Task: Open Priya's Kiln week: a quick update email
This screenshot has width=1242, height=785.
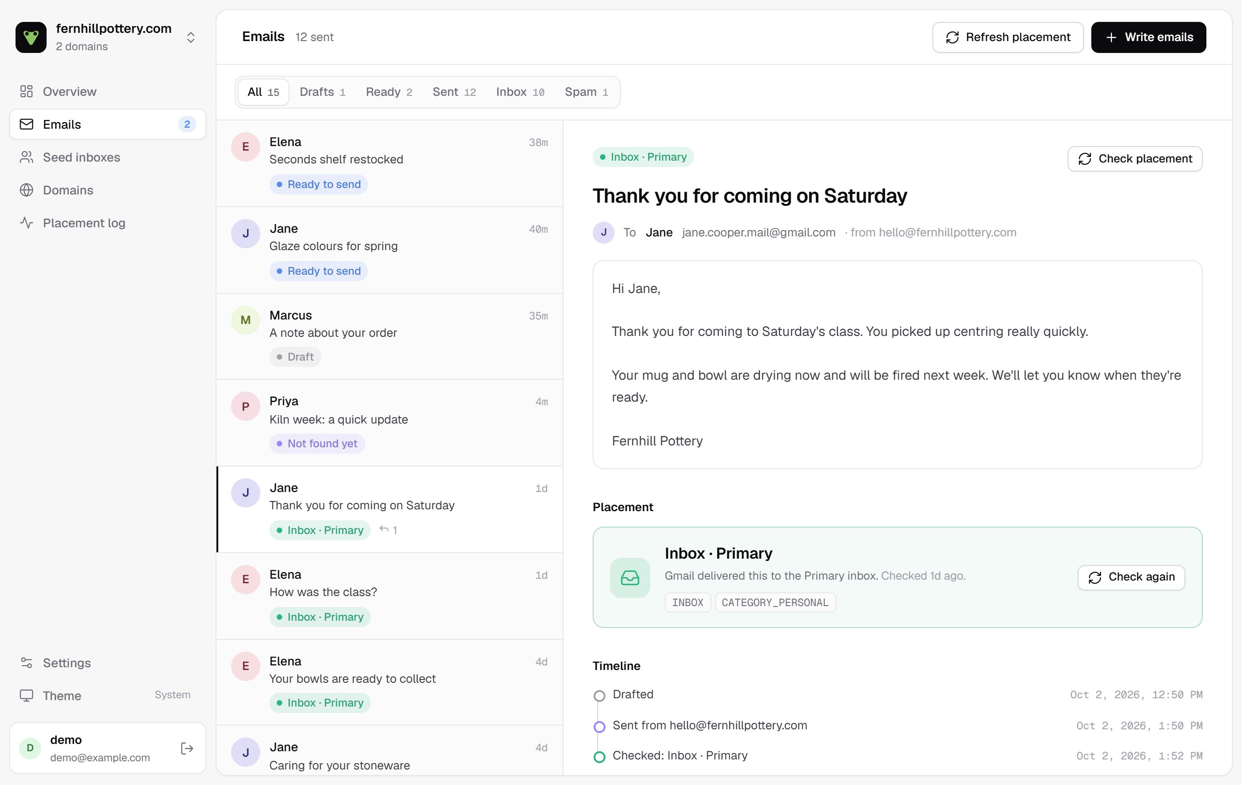Action: [389, 423]
